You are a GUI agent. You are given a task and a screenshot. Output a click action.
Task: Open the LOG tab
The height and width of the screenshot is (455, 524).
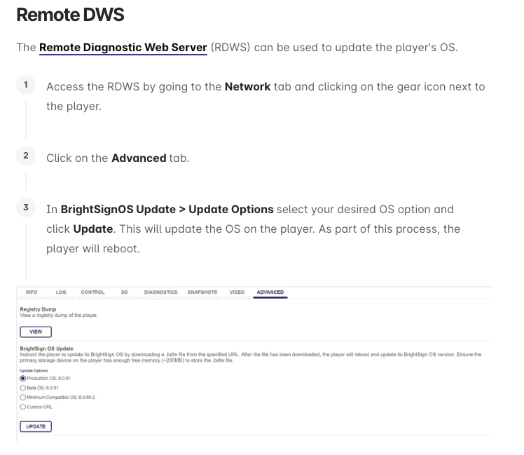tap(61, 292)
